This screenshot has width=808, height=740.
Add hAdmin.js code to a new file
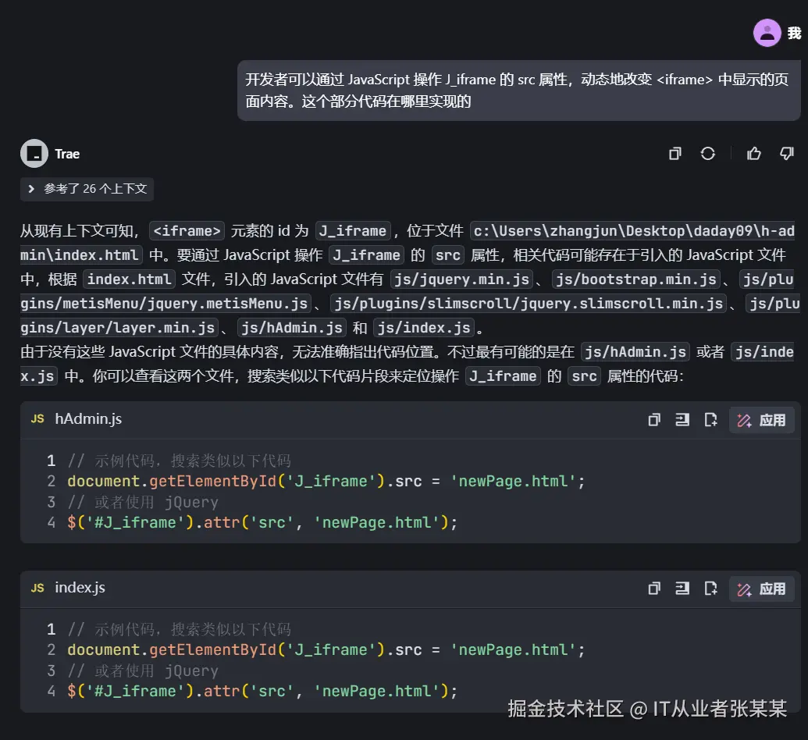[x=710, y=420]
